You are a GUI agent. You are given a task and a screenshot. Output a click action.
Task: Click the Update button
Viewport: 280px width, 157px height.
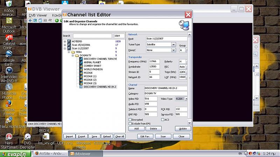tap(183, 128)
